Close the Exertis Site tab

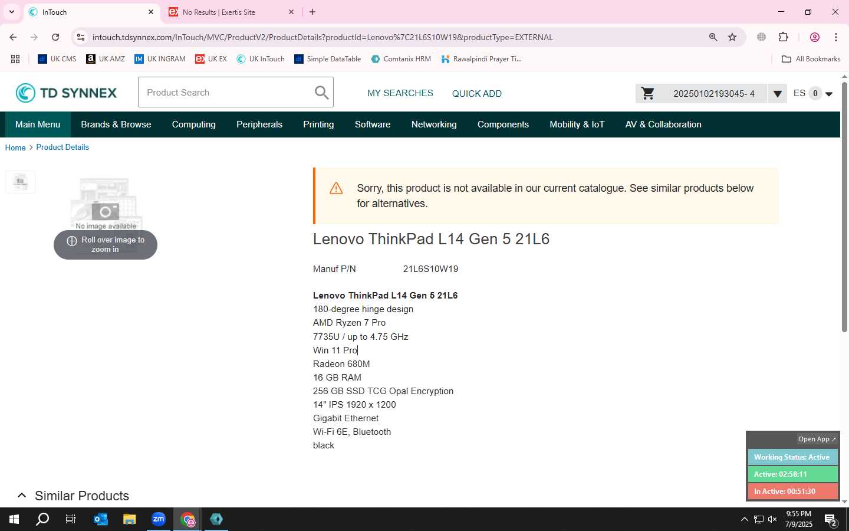[x=291, y=12]
